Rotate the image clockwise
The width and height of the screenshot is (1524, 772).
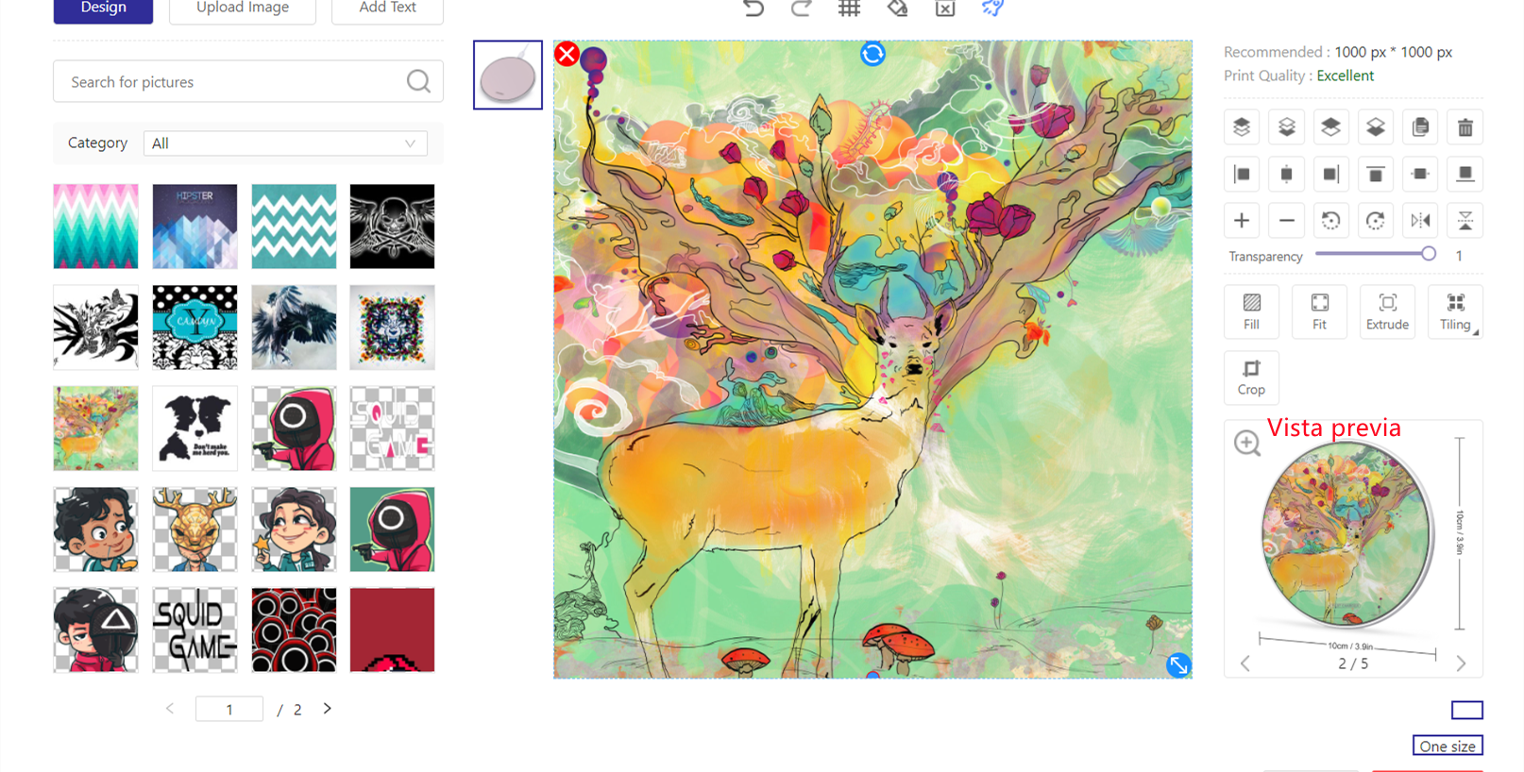[1375, 221]
